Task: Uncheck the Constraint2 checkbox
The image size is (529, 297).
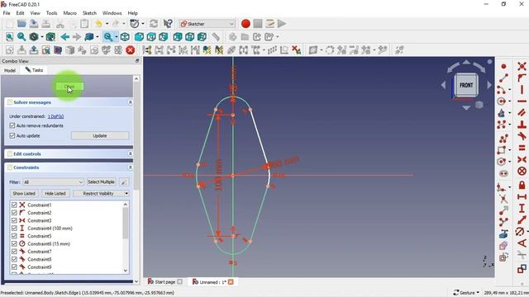Action: pos(14,213)
